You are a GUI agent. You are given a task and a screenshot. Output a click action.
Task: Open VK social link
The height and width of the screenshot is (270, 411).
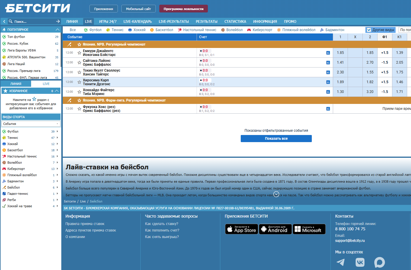(360, 262)
